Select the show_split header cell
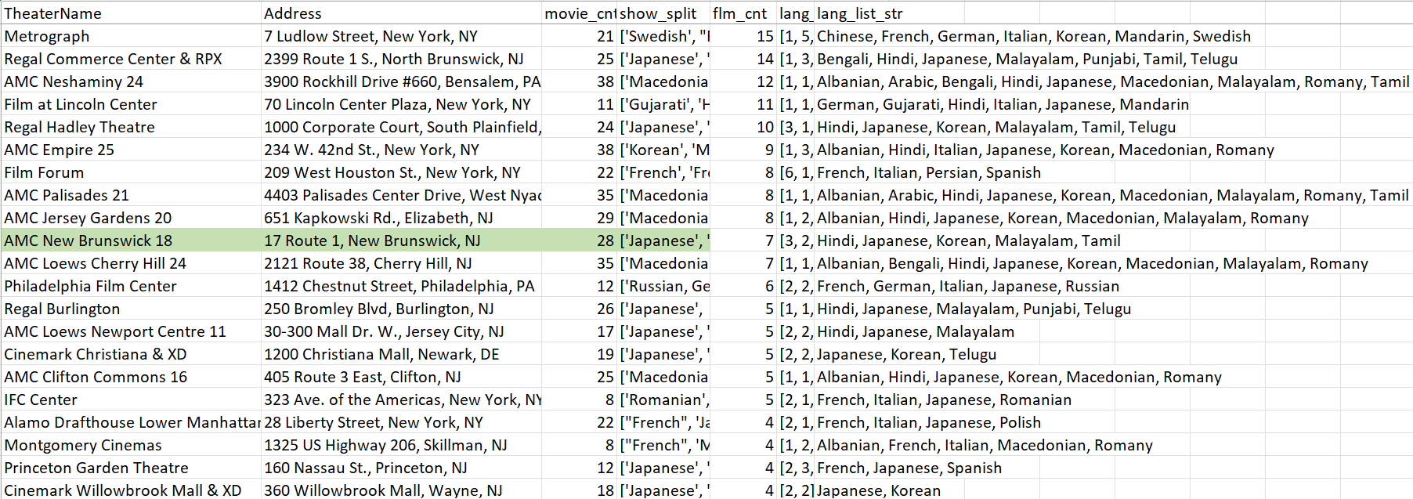This screenshot has height=499, width=1413. pyautogui.click(x=658, y=13)
